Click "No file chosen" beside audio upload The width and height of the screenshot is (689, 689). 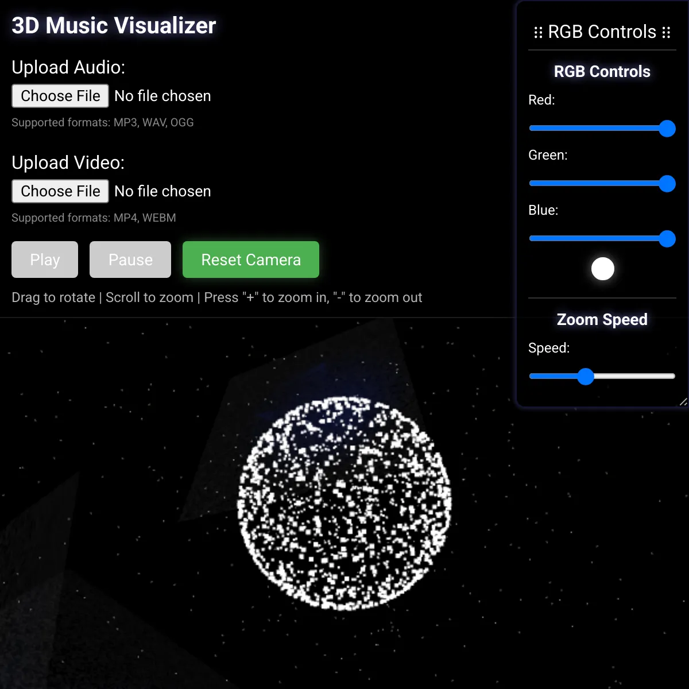pyautogui.click(x=162, y=96)
